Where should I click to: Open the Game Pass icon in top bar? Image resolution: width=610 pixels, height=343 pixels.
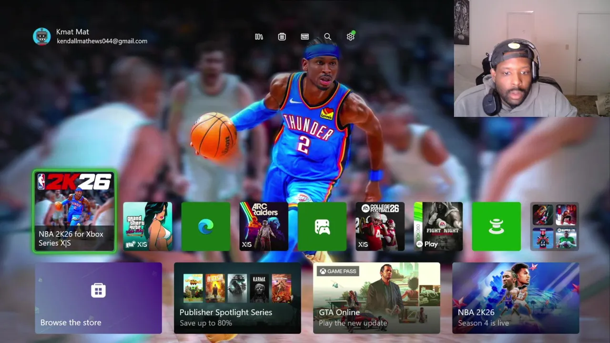click(x=305, y=37)
